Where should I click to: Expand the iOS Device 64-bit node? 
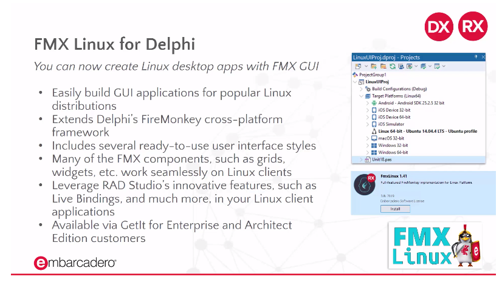click(x=368, y=117)
